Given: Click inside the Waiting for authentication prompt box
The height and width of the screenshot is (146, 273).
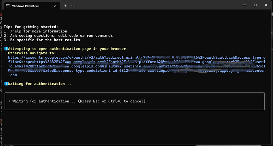Looking at the screenshot, I should coord(135,101).
